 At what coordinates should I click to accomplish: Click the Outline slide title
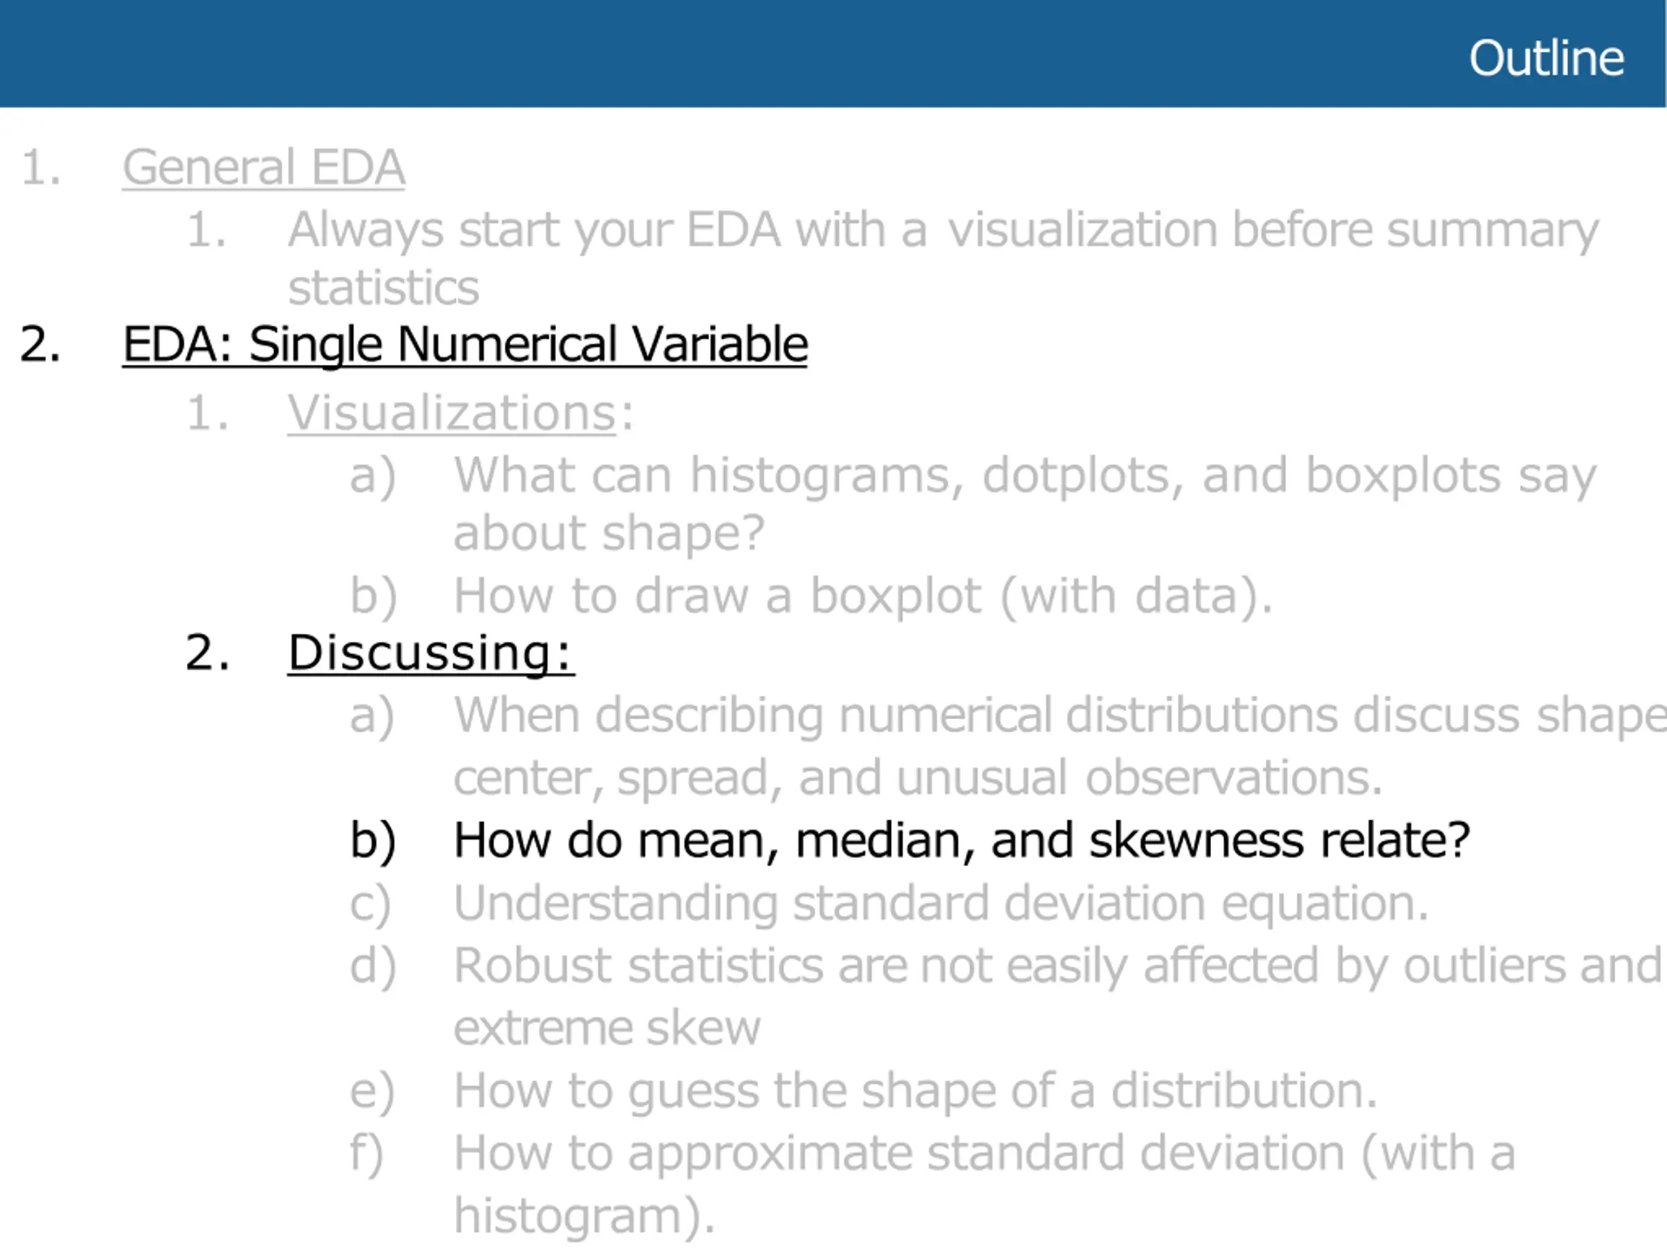point(1547,58)
